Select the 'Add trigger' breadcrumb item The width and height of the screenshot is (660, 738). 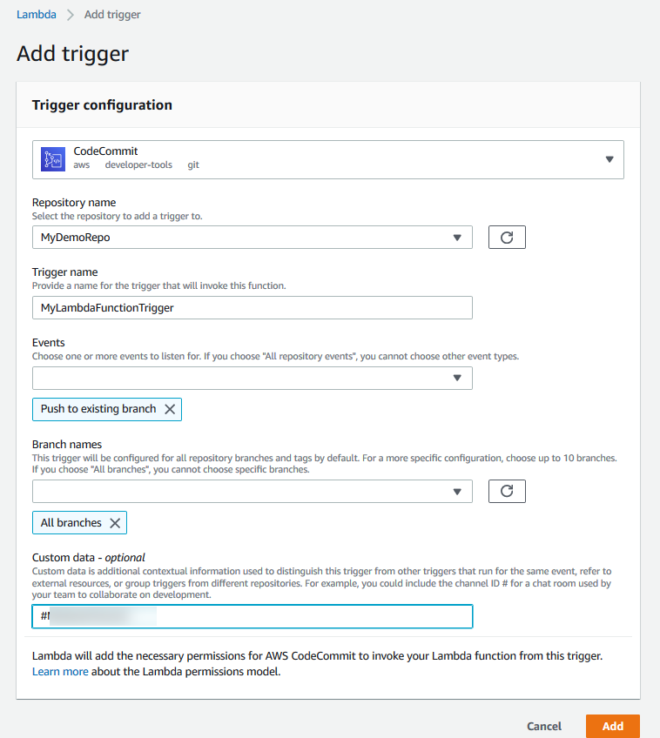111,14
